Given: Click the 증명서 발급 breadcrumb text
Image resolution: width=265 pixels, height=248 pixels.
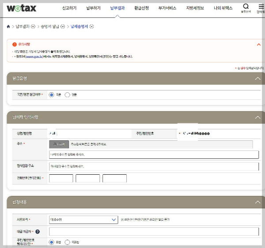Looking at the screenshot, I should click(50, 26).
